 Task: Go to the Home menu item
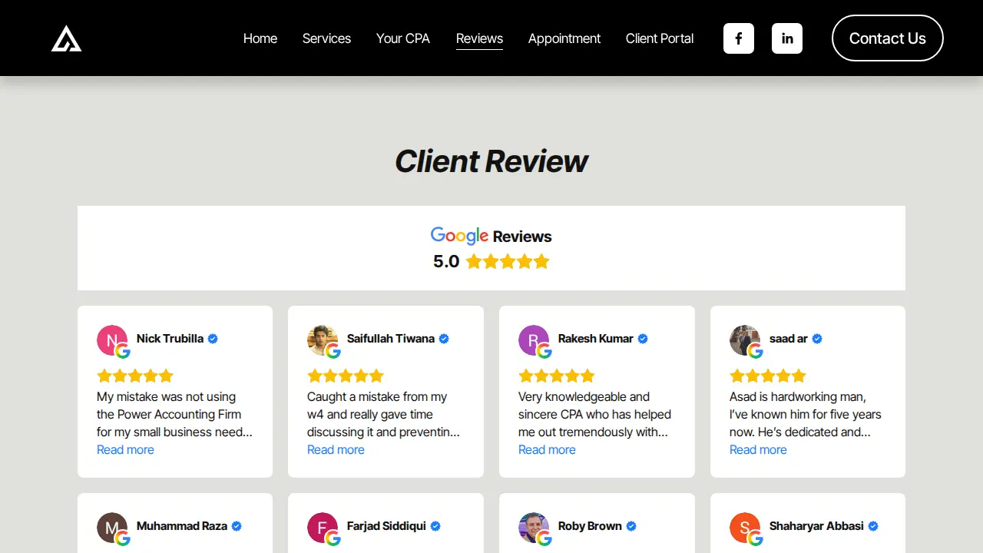click(x=260, y=38)
